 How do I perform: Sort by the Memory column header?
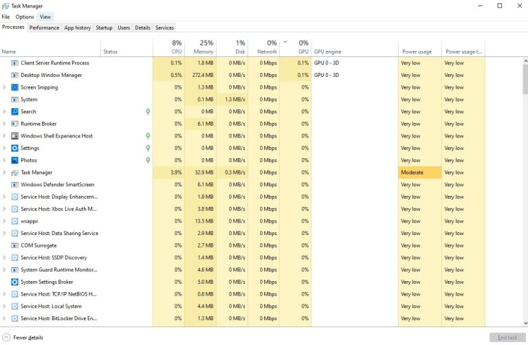[200, 48]
